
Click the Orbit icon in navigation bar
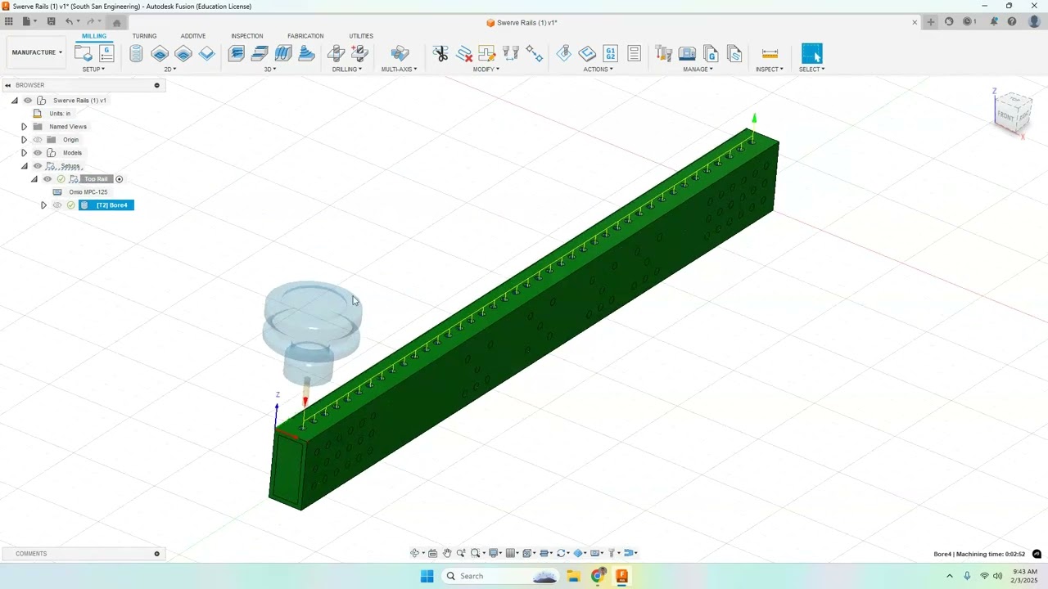tap(415, 553)
